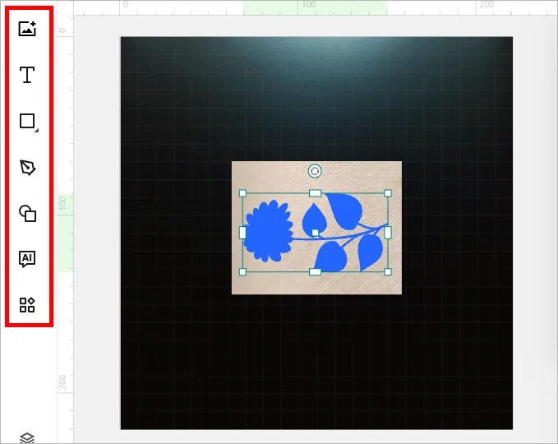Open the Layers panel icon
558x444 pixels.
click(27, 438)
